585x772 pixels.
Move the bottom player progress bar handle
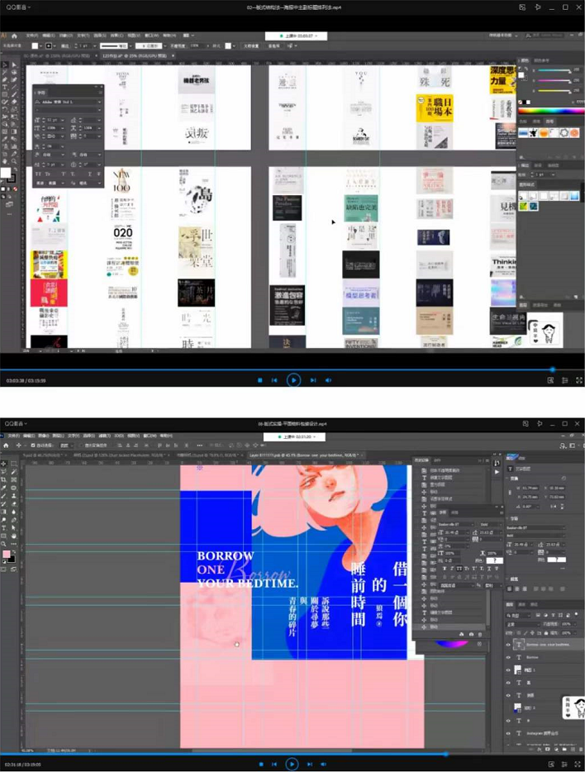pos(445,754)
